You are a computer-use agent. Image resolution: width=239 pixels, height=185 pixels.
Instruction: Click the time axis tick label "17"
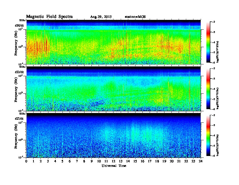(x=150, y=161)
